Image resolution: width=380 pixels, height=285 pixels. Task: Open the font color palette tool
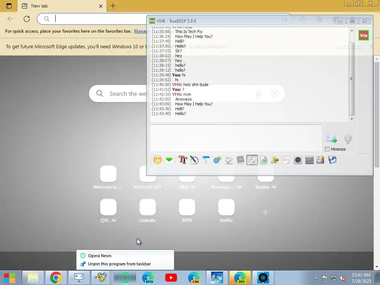tap(194, 160)
